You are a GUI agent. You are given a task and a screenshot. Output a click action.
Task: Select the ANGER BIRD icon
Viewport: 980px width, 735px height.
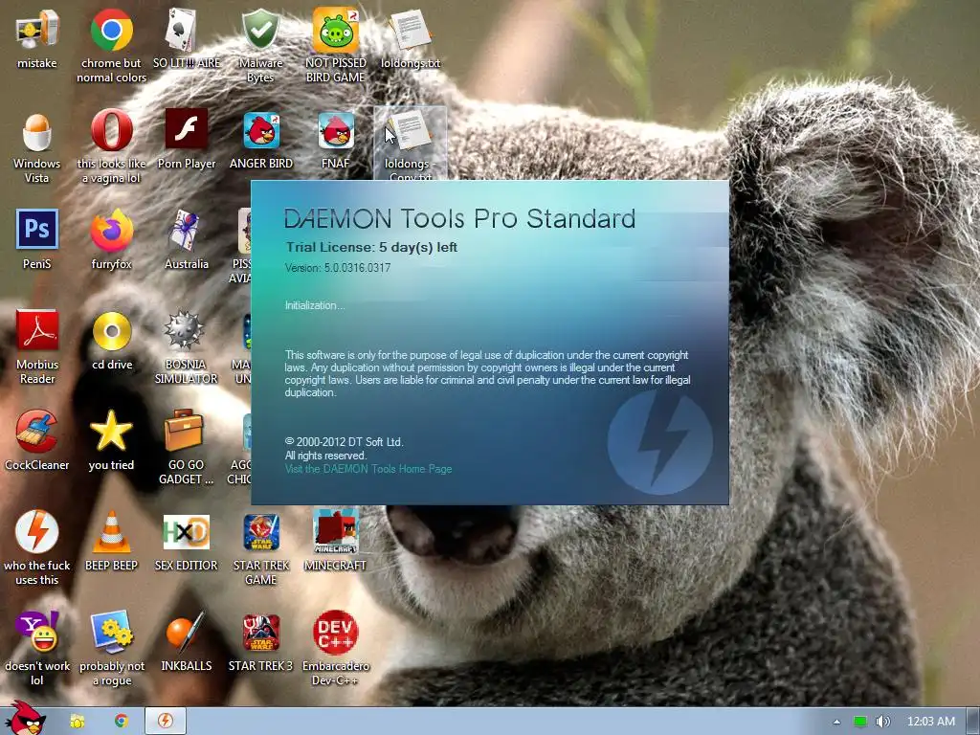261,130
